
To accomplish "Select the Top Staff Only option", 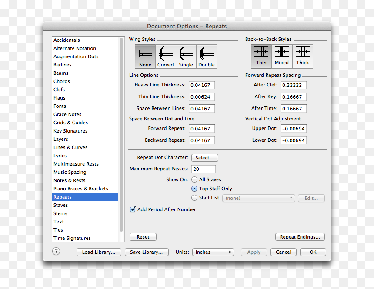I will coord(194,189).
